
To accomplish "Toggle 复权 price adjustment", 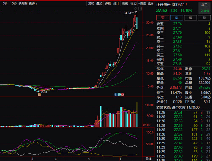I will pyautogui.click(x=91, y=3).
